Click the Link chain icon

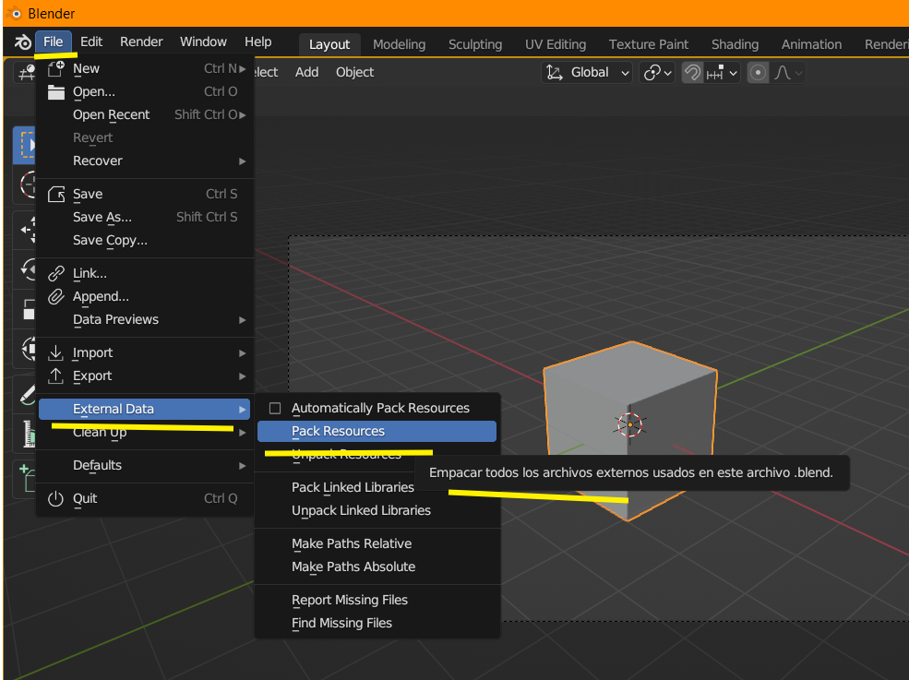(55, 273)
